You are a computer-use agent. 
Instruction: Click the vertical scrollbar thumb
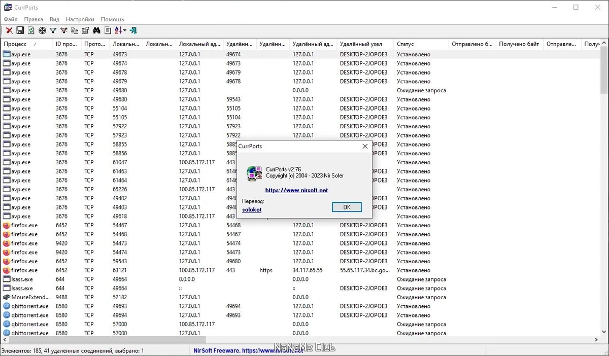pos(604,71)
